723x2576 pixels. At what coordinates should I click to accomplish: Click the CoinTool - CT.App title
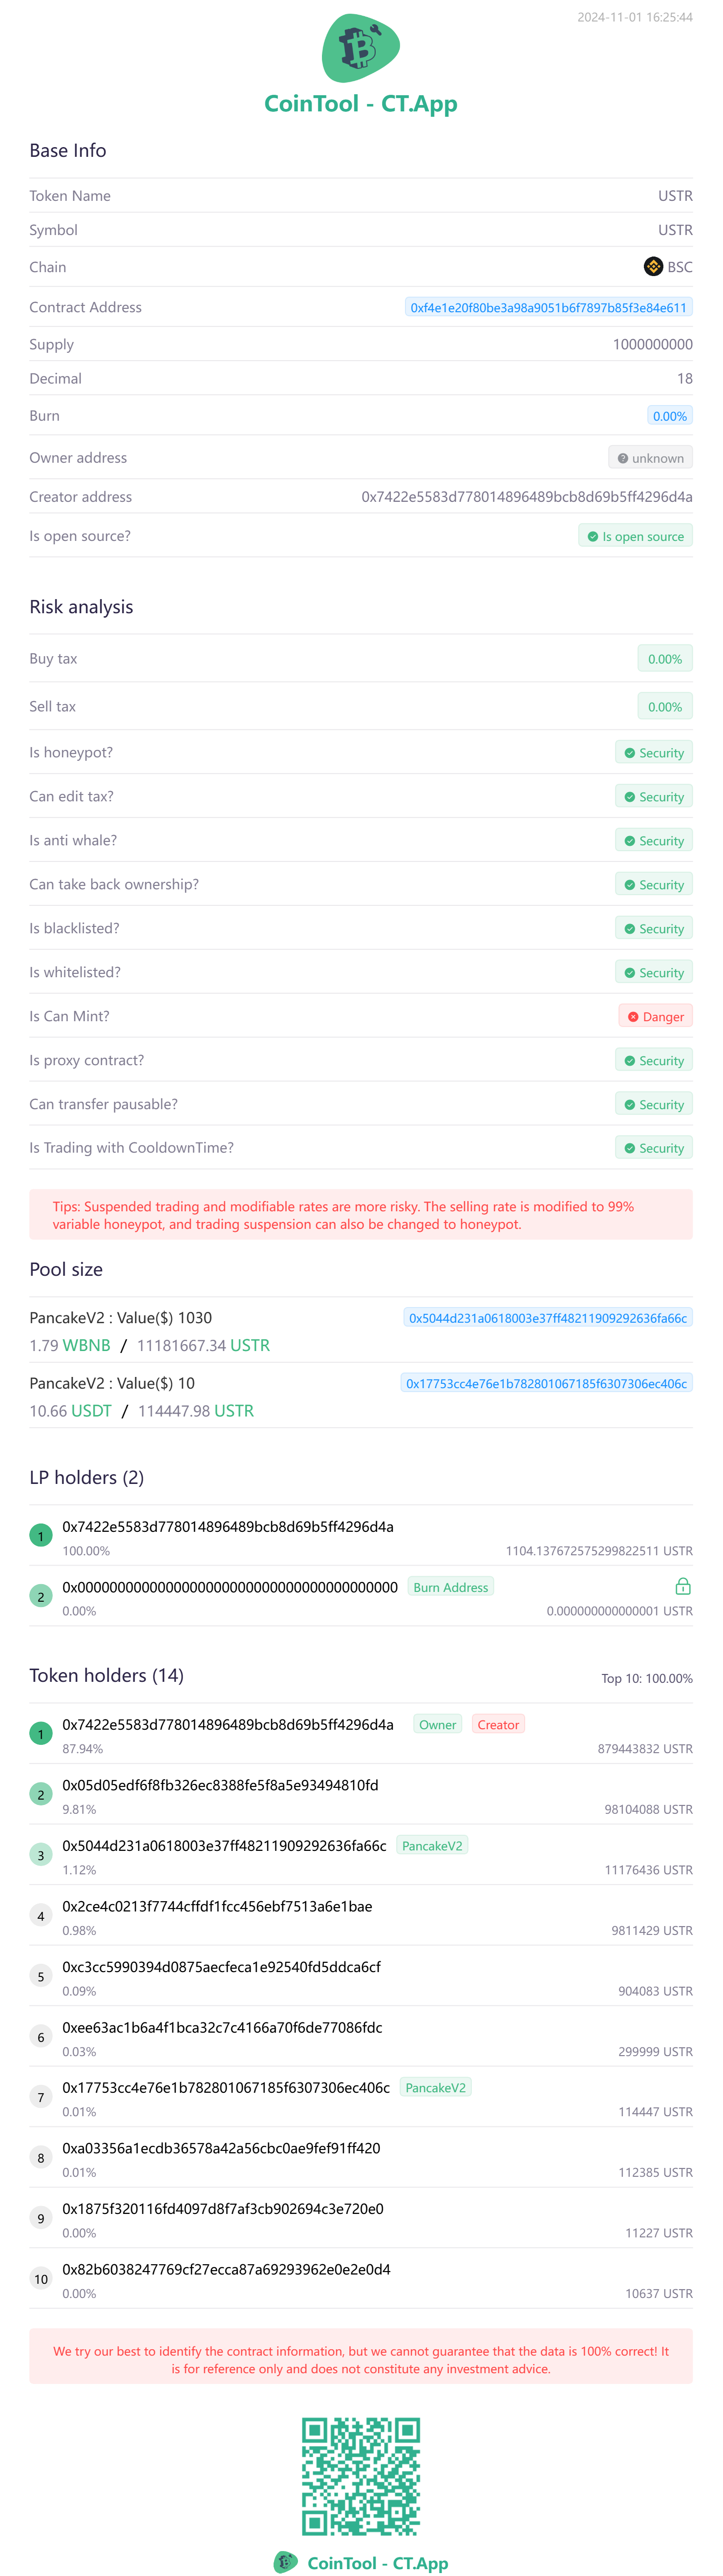coord(361,103)
